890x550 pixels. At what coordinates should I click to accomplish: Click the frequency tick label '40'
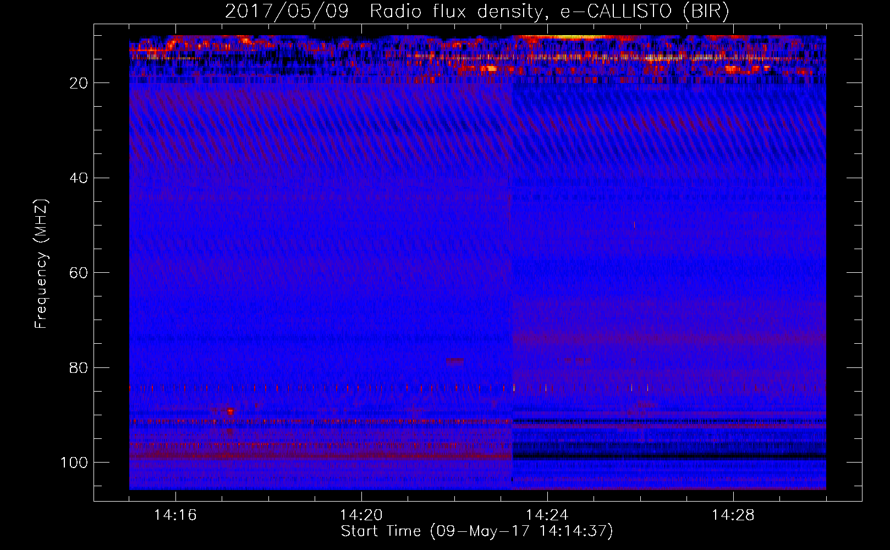tap(79, 178)
